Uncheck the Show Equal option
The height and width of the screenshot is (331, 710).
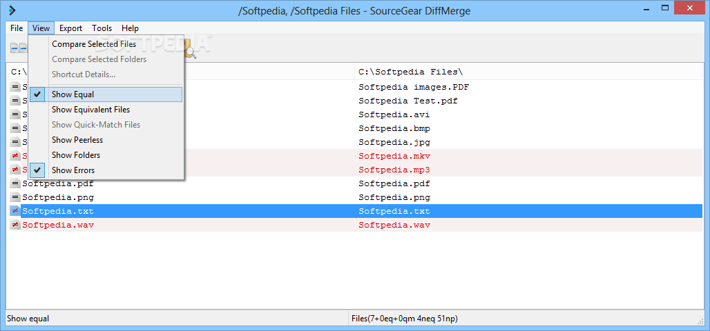106,94
